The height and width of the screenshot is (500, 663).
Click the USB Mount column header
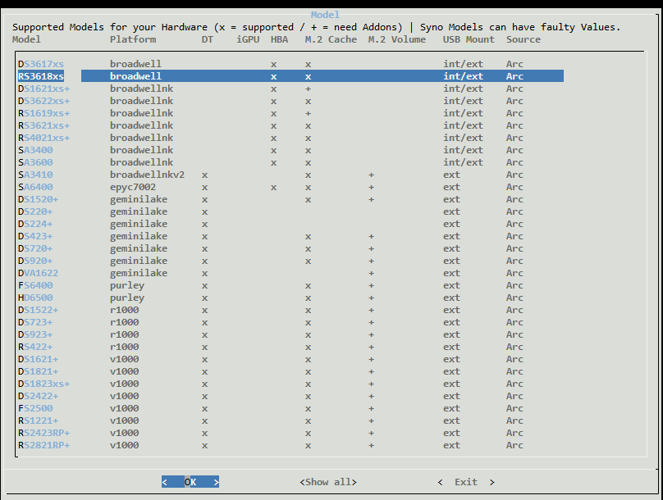469,39
